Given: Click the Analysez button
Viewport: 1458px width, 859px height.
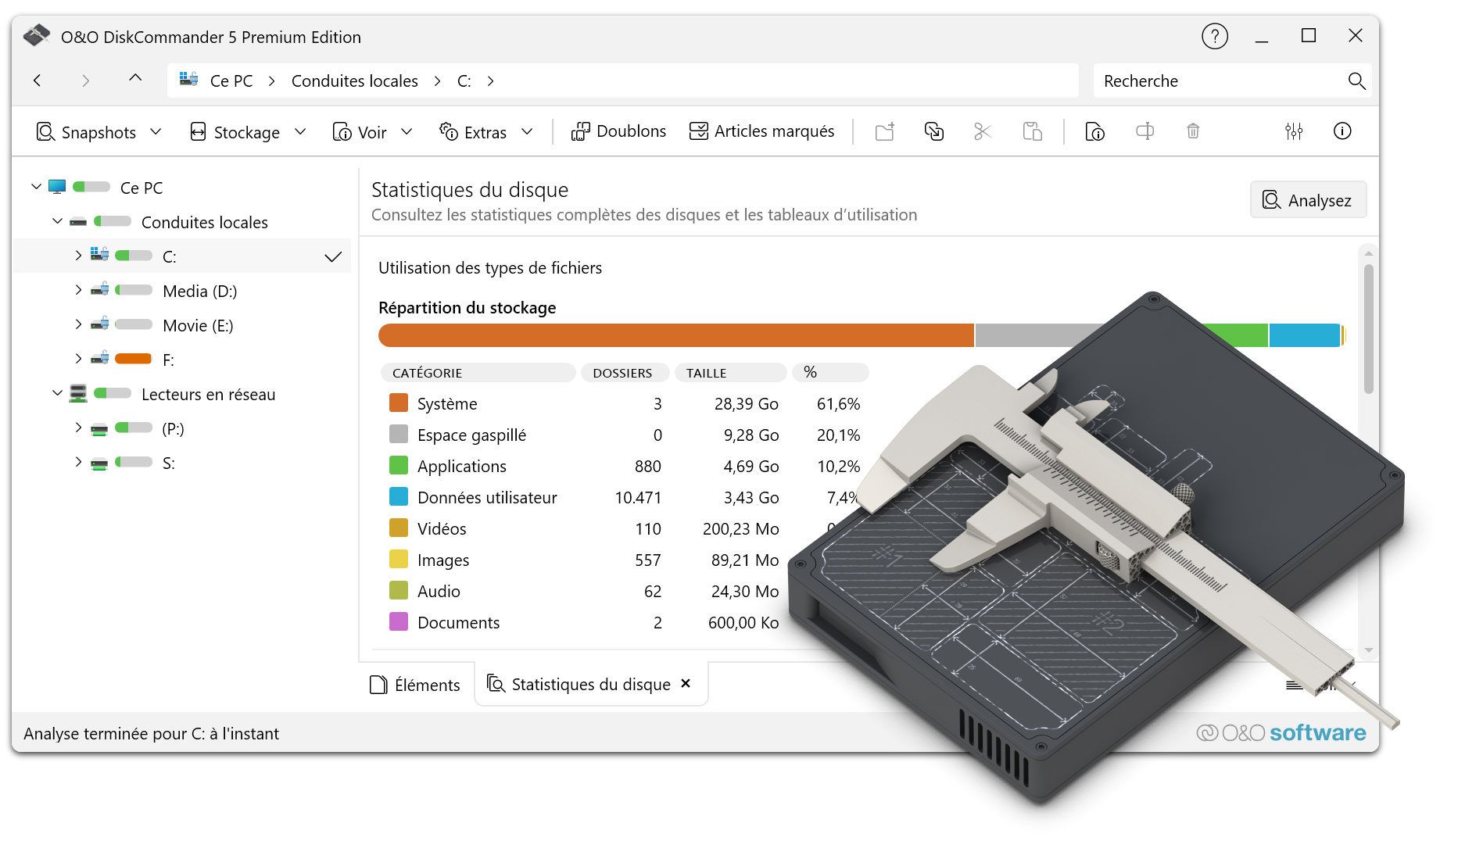Looking at the screenshot, I should 1308,199.
